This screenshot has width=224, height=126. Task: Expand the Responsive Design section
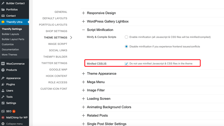click(x=83, y=13)
